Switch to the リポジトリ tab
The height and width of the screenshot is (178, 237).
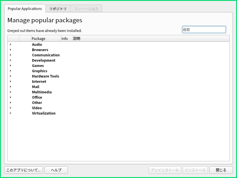pos(58,9)
